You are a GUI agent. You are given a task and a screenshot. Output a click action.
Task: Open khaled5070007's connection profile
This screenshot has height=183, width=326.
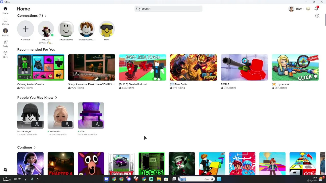point(86,29)
